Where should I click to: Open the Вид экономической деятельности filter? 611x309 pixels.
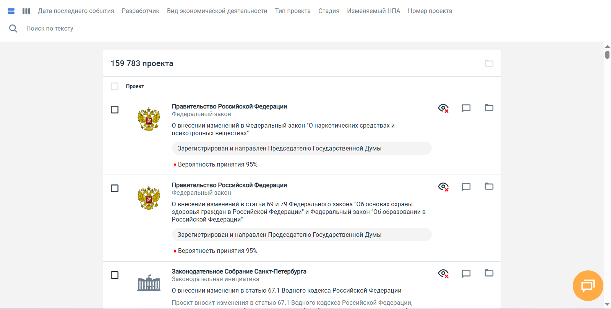[217, 11]
